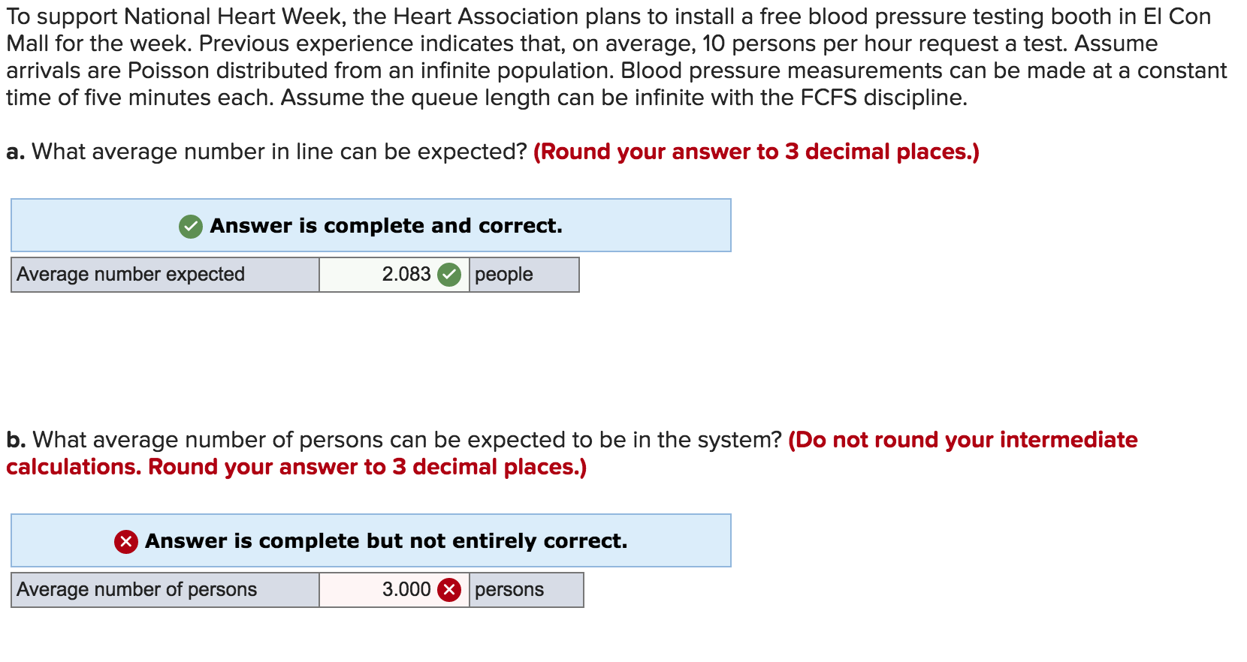
Task: Click the question text for part b
Action: pos(391,441)
